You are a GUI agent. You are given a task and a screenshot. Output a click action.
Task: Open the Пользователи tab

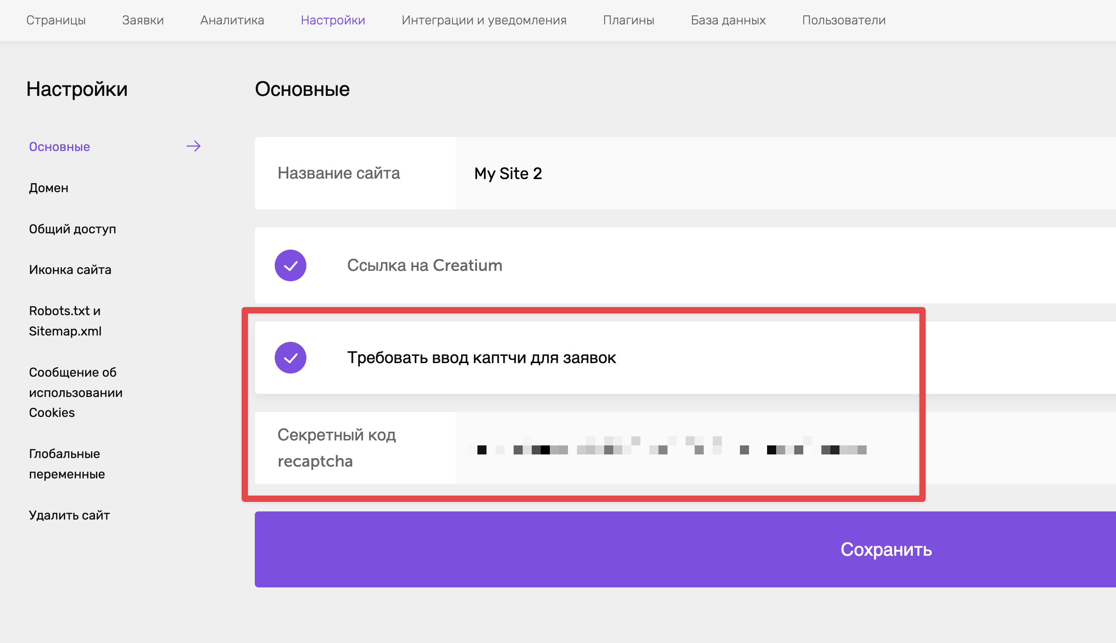[844, 20]
